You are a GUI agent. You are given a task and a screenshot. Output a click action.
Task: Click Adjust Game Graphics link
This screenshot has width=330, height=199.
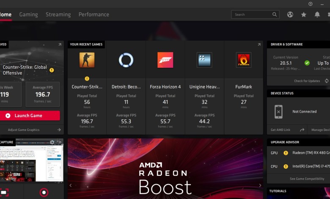[24, 130]
